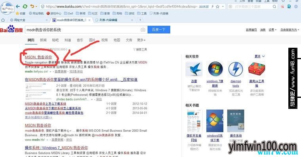Viewport: 301px width, 157px height.
Task: Click the daemon tools software icon
Action: [x=236, y=69]
